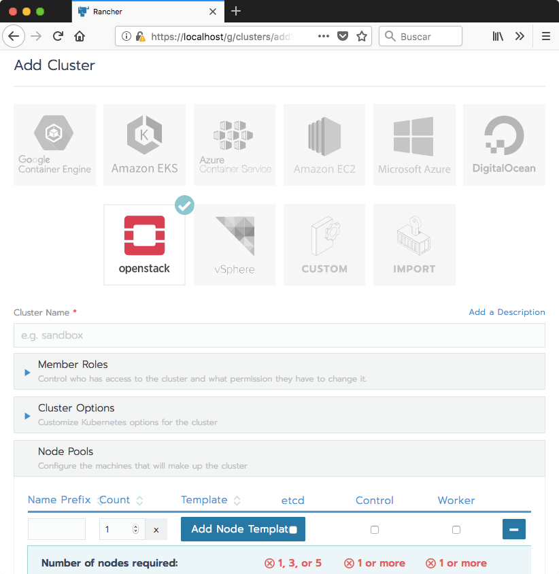559x574 pixels.
Task: Bookmark this page with star
Action: click(362, 36)
